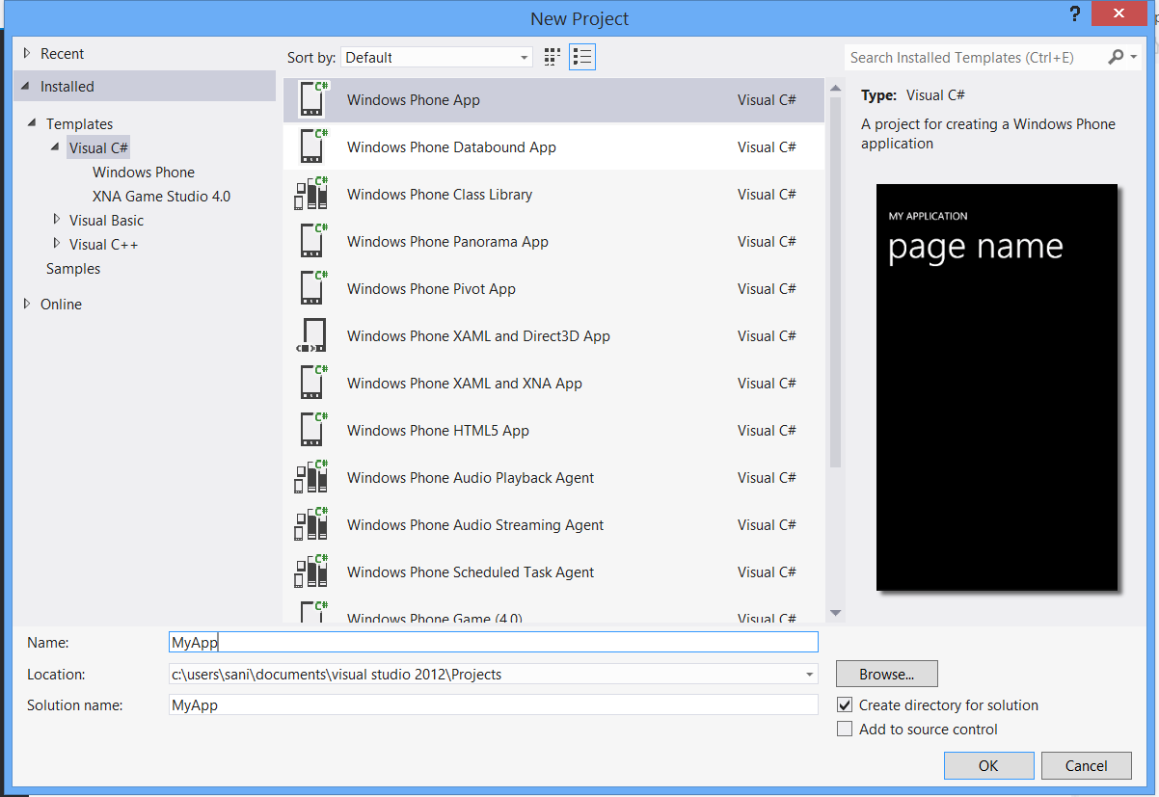
Task: Toggle Create directory for solution checkbox
Action: coord(845,704)
